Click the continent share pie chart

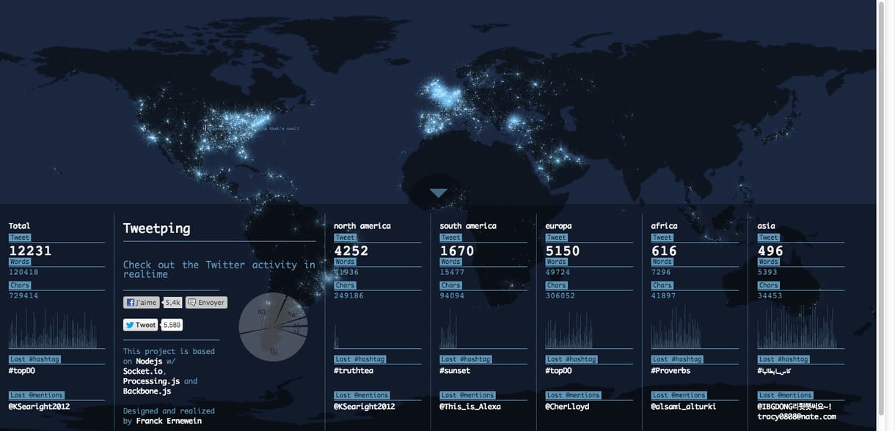pyautogui.click(x=274, y=327)
